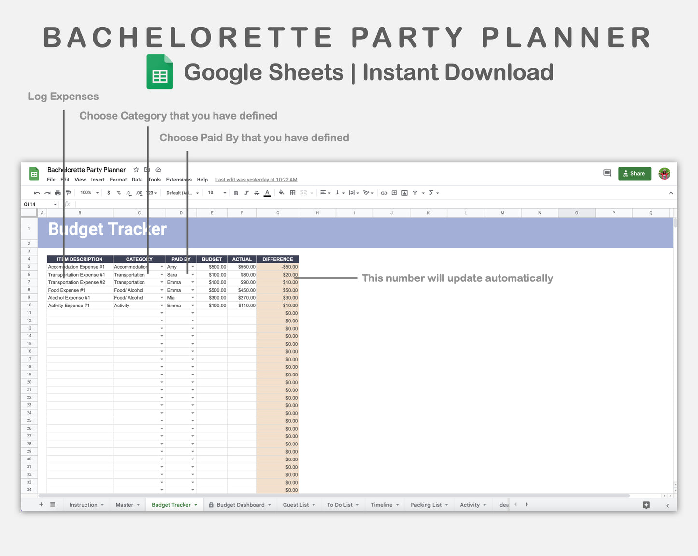Open the Functions Σ menu
This screenshot has width=698, height=556.
pos(431,193)
